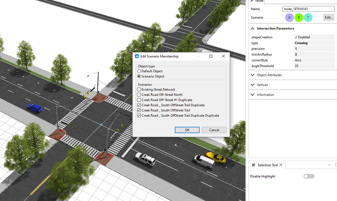Check Creek Road Off-Street #1 Duplicate
The height and width of the screenshot is (201, 337).
[139, 100]
